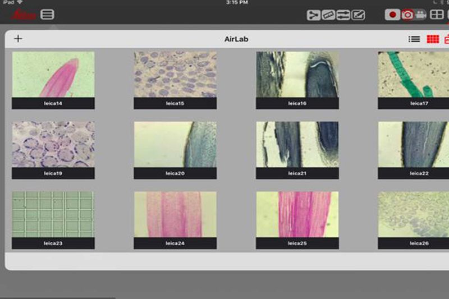Switch to photo camera mode

407,15
